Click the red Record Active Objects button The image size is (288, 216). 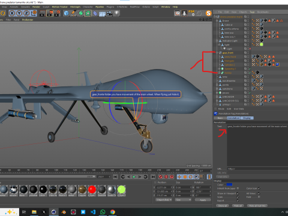click(x=161, y=177)
